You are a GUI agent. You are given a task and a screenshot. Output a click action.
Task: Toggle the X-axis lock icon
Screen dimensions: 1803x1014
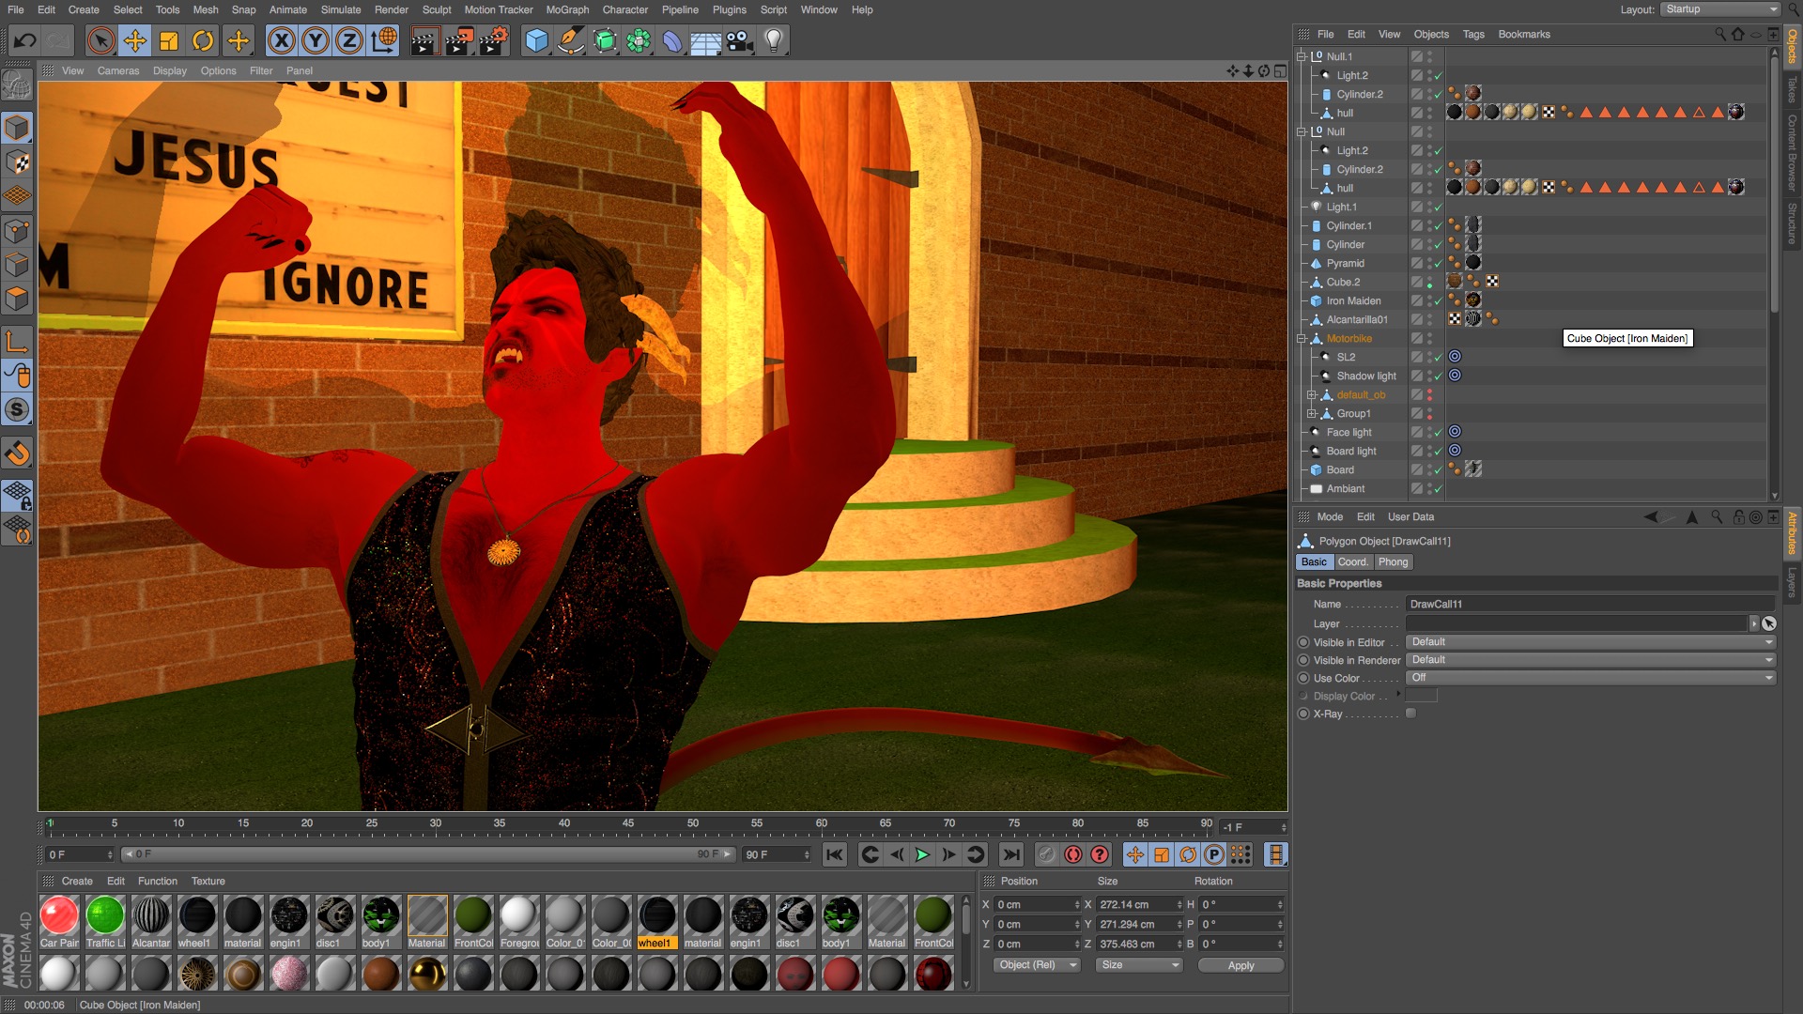[281, 40]
